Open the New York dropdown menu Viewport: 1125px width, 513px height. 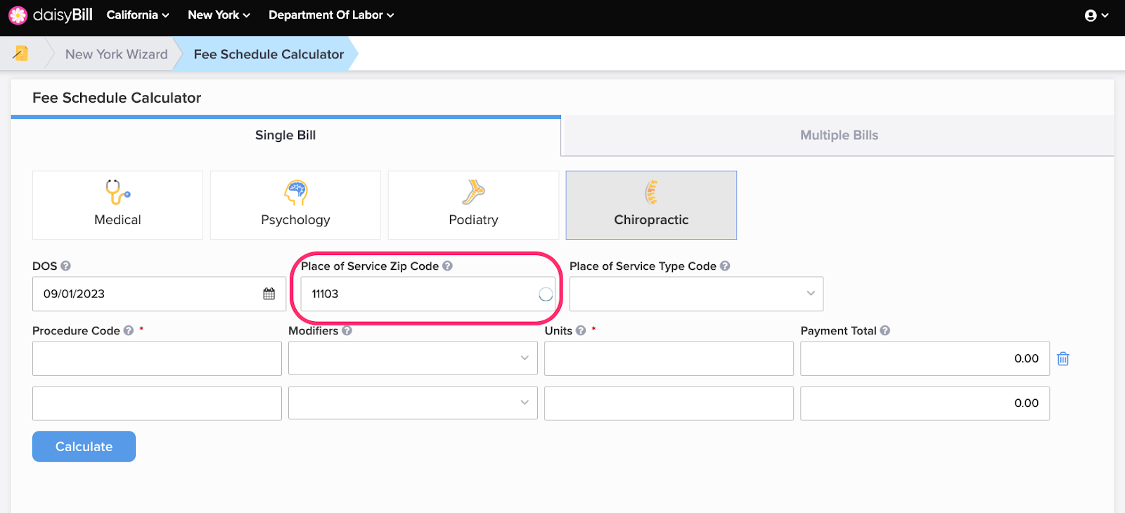click(x=219, y=15)
